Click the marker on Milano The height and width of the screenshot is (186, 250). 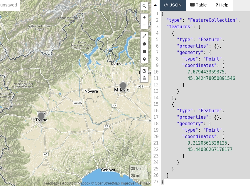pyautogui.click(x=123, y=86)
